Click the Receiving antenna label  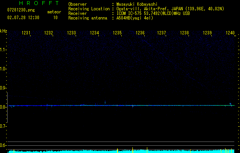88,18
